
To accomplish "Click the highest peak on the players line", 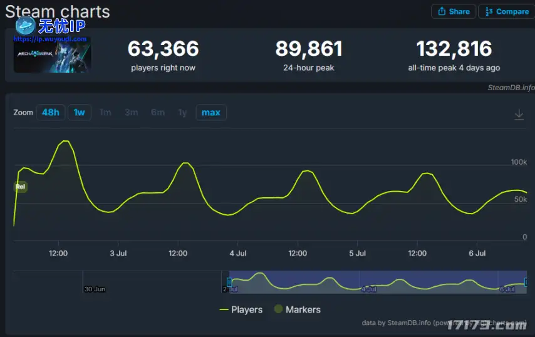I will click(x=65, y=141).
